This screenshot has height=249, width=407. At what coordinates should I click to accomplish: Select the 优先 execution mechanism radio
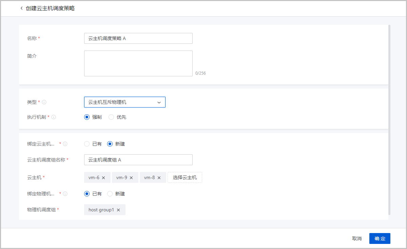[111, 117]
